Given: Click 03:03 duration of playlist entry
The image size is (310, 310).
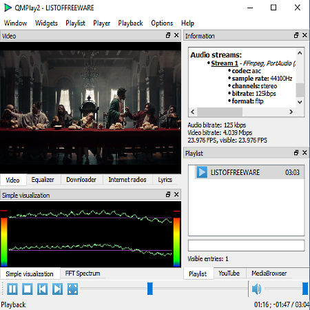Looking at the screenshot, I should pyautogui.click(x=292, y=172).
